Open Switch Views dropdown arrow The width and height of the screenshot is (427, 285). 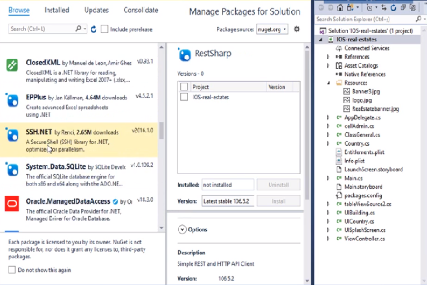click(x=358, y=8)
